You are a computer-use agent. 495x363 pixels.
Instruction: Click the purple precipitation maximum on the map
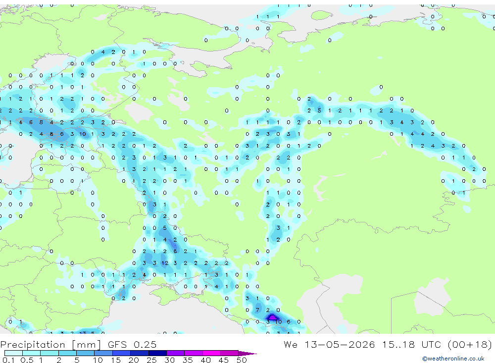click(x=272, y=317)
